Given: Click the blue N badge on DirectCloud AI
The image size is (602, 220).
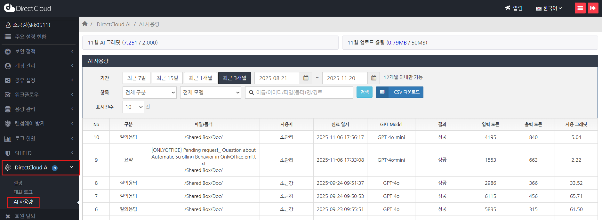Looking at the screenshot, I should (x=55, y=168).
